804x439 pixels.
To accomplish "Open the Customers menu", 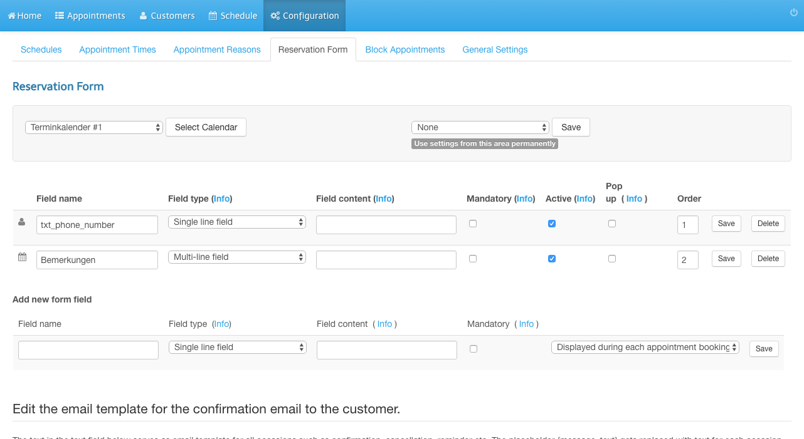I will point(167,16).
